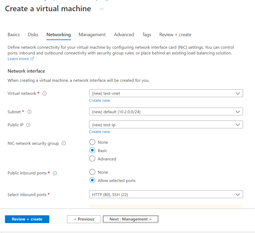This screenshot has width=255, height=233.
Task: Choose Allow selected ports radio option
Action: 92,180
